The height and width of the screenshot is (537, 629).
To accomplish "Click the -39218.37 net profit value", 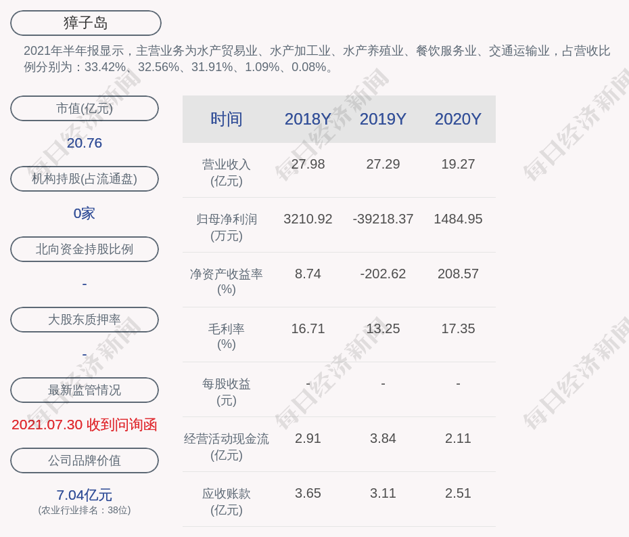I will click(x=383, y=219).
